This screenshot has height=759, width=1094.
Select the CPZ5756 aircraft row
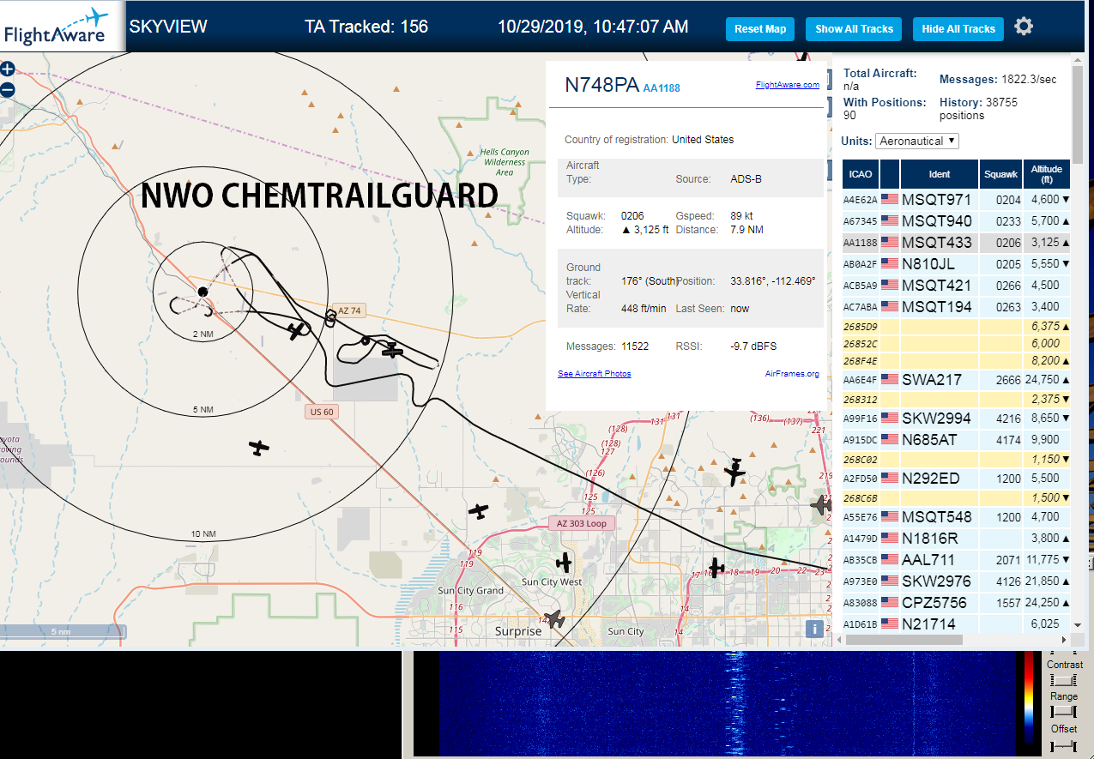click(957, 602)
